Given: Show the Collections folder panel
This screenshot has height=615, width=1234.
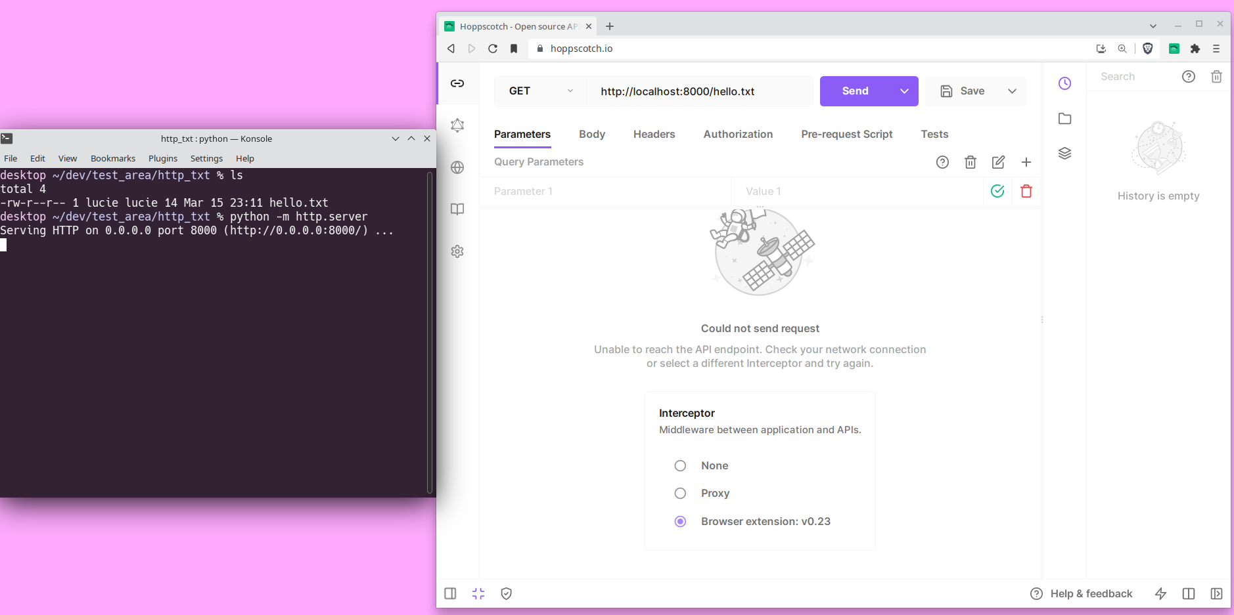Looking at the screenshot, I should [x=1064, y=119].
